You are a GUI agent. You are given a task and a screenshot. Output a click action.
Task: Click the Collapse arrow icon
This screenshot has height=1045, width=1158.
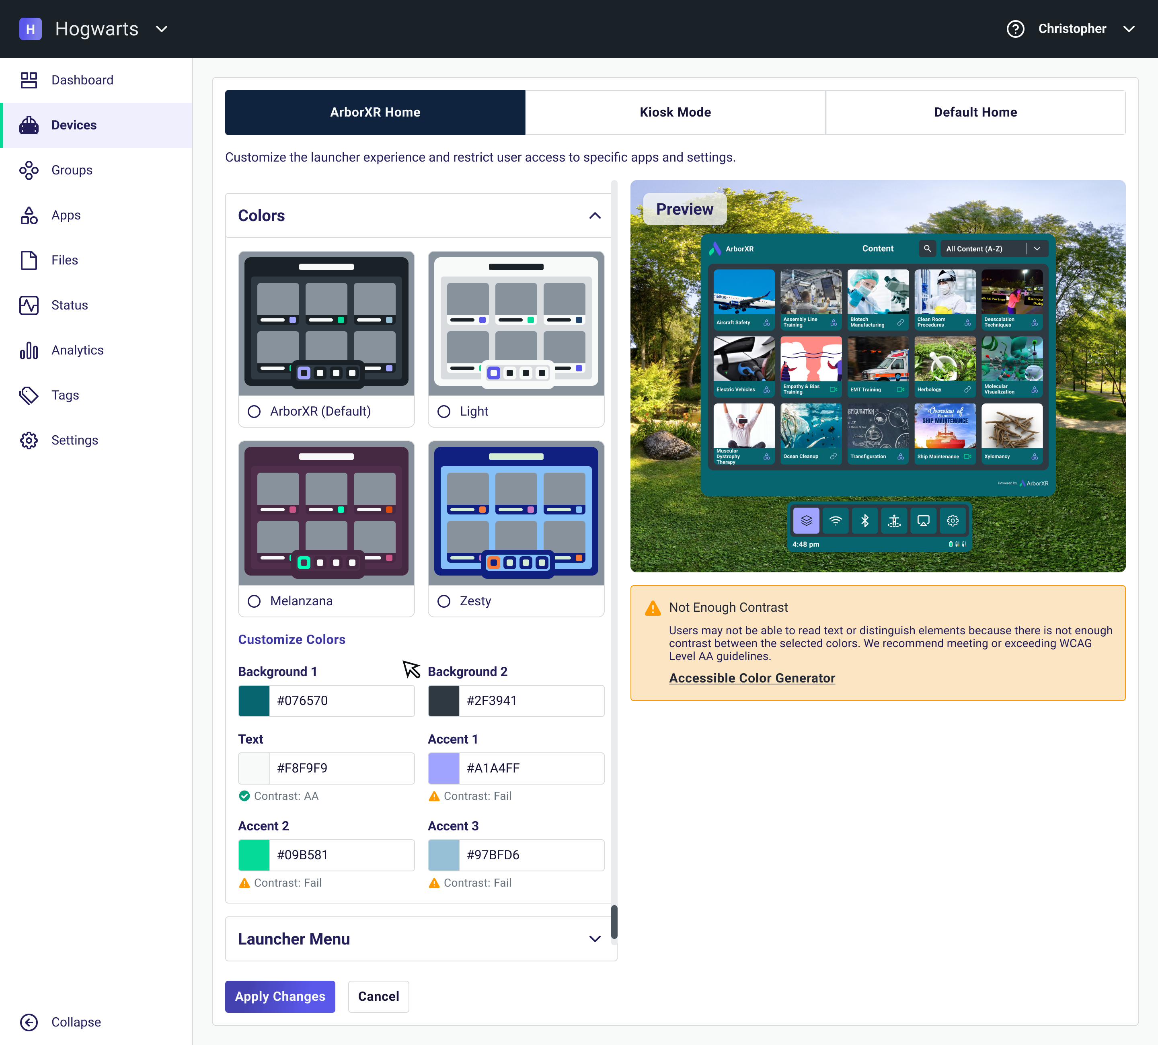29,1022
